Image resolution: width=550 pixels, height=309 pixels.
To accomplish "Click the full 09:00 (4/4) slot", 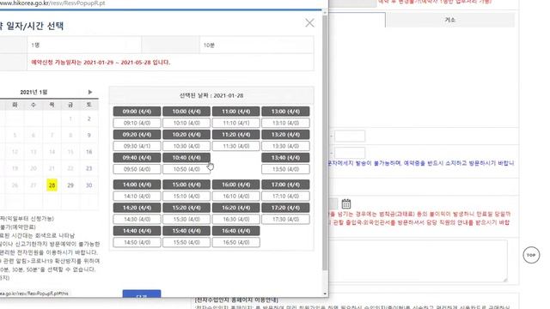I will 137,112.
